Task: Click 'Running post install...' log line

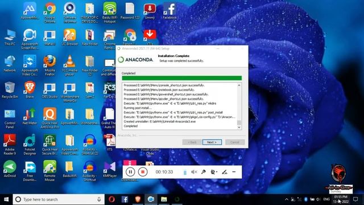Action: pos(138,108)
